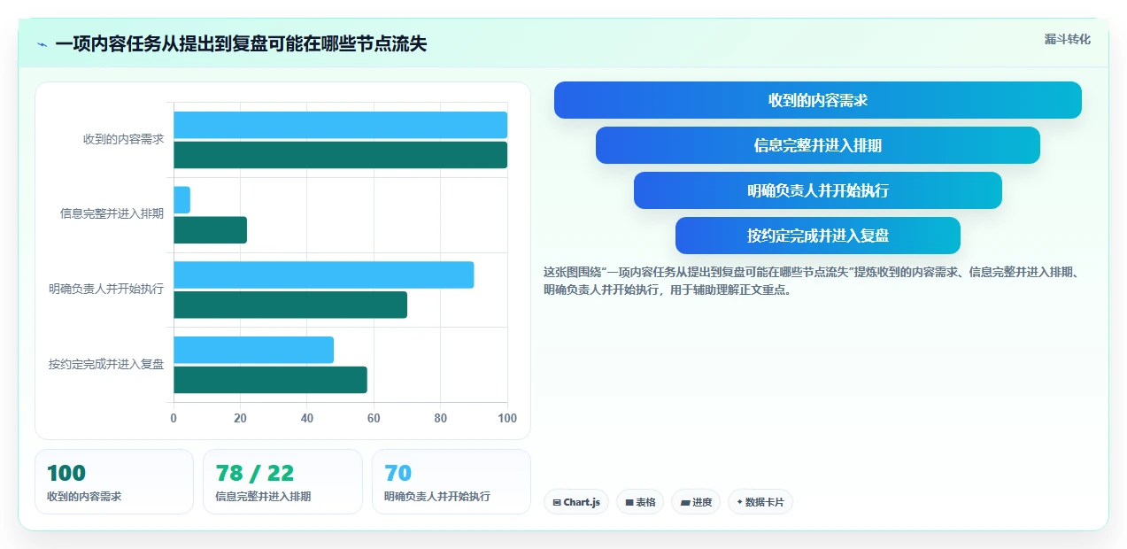The width and height of the screenshot is (1127, 549).
Task: Click the chart axis label 明确负责人并开始执行
Action: coord(106,289)
